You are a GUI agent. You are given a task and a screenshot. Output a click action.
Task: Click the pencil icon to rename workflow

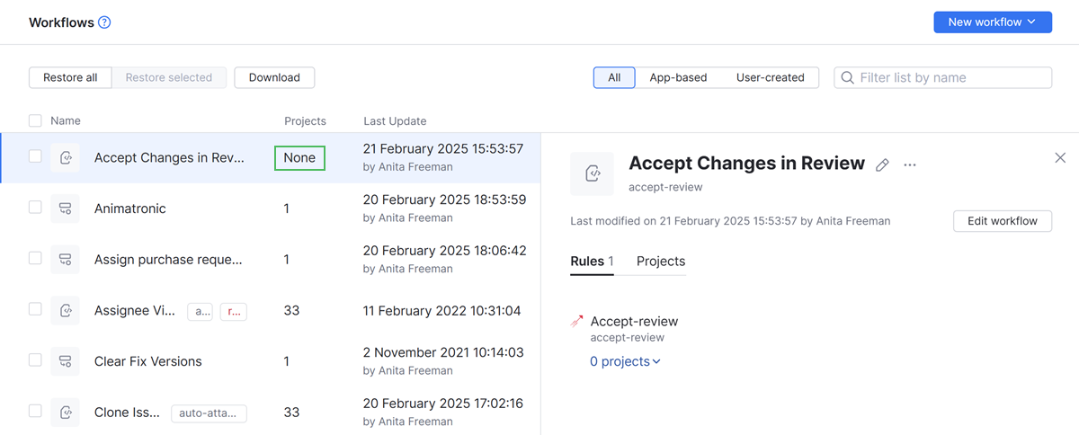[883, 164]
